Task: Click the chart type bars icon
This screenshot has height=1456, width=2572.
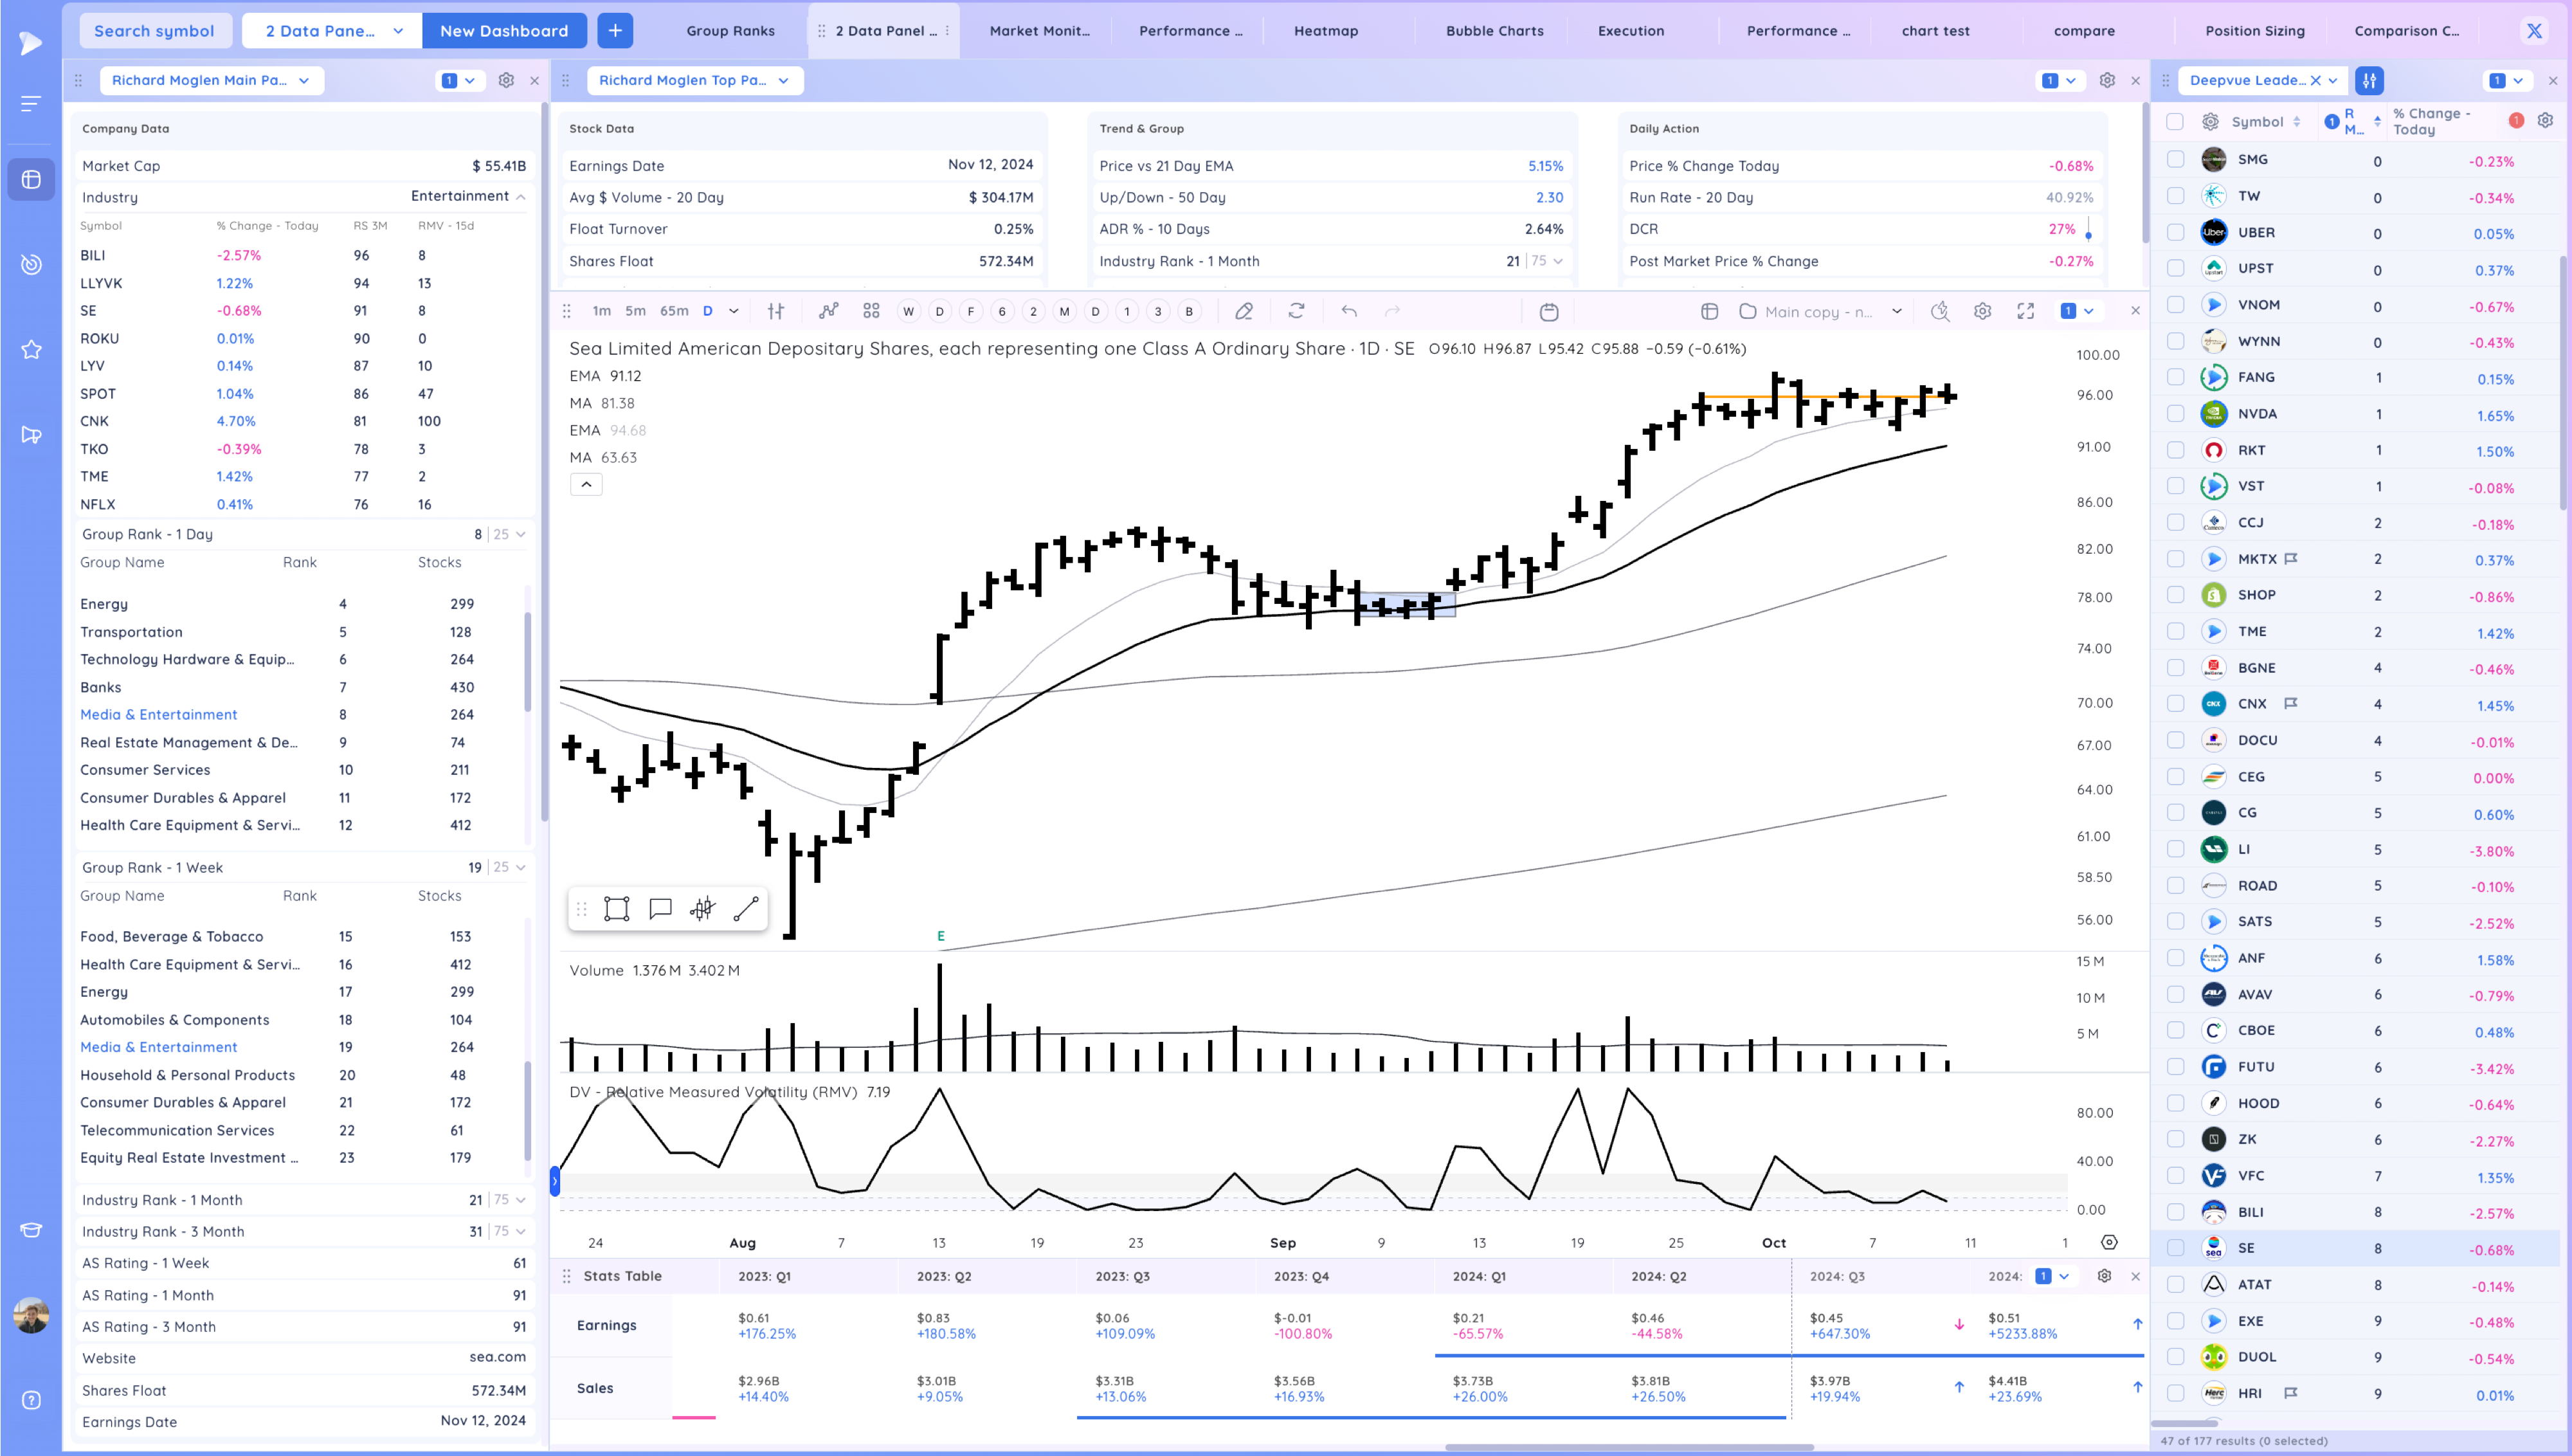Action: [x=775, y=311]
